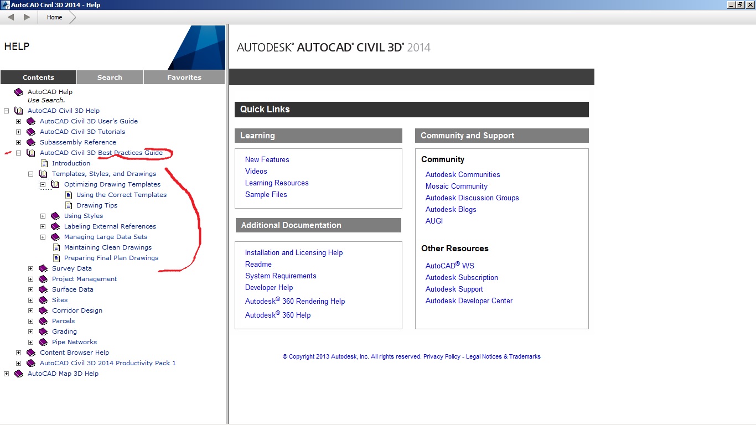Go back with the left arrow button
Viewport: 756px width, 425px height.
click(x=11, y=17)
